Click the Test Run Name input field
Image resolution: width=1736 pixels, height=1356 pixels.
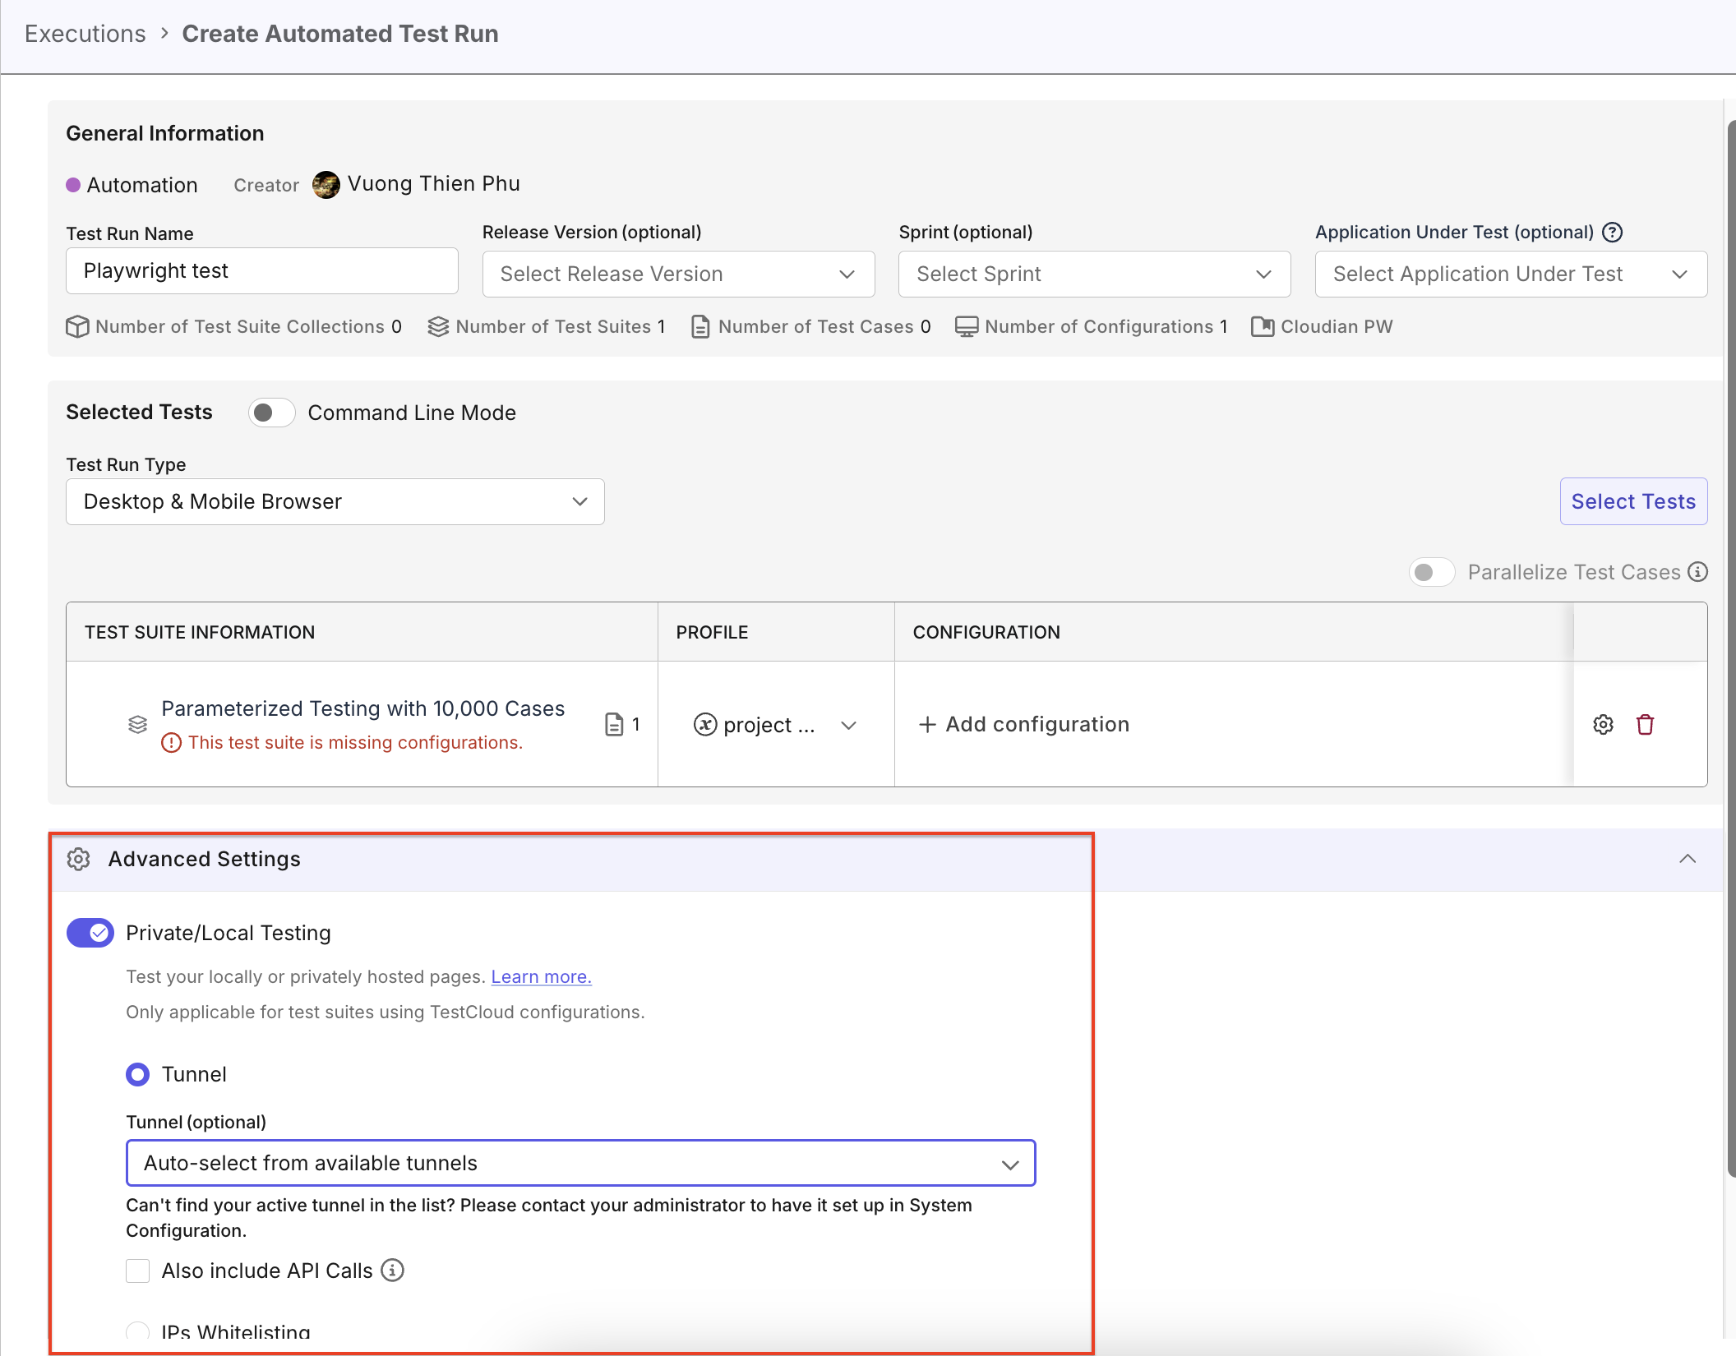tap(262, 270)
